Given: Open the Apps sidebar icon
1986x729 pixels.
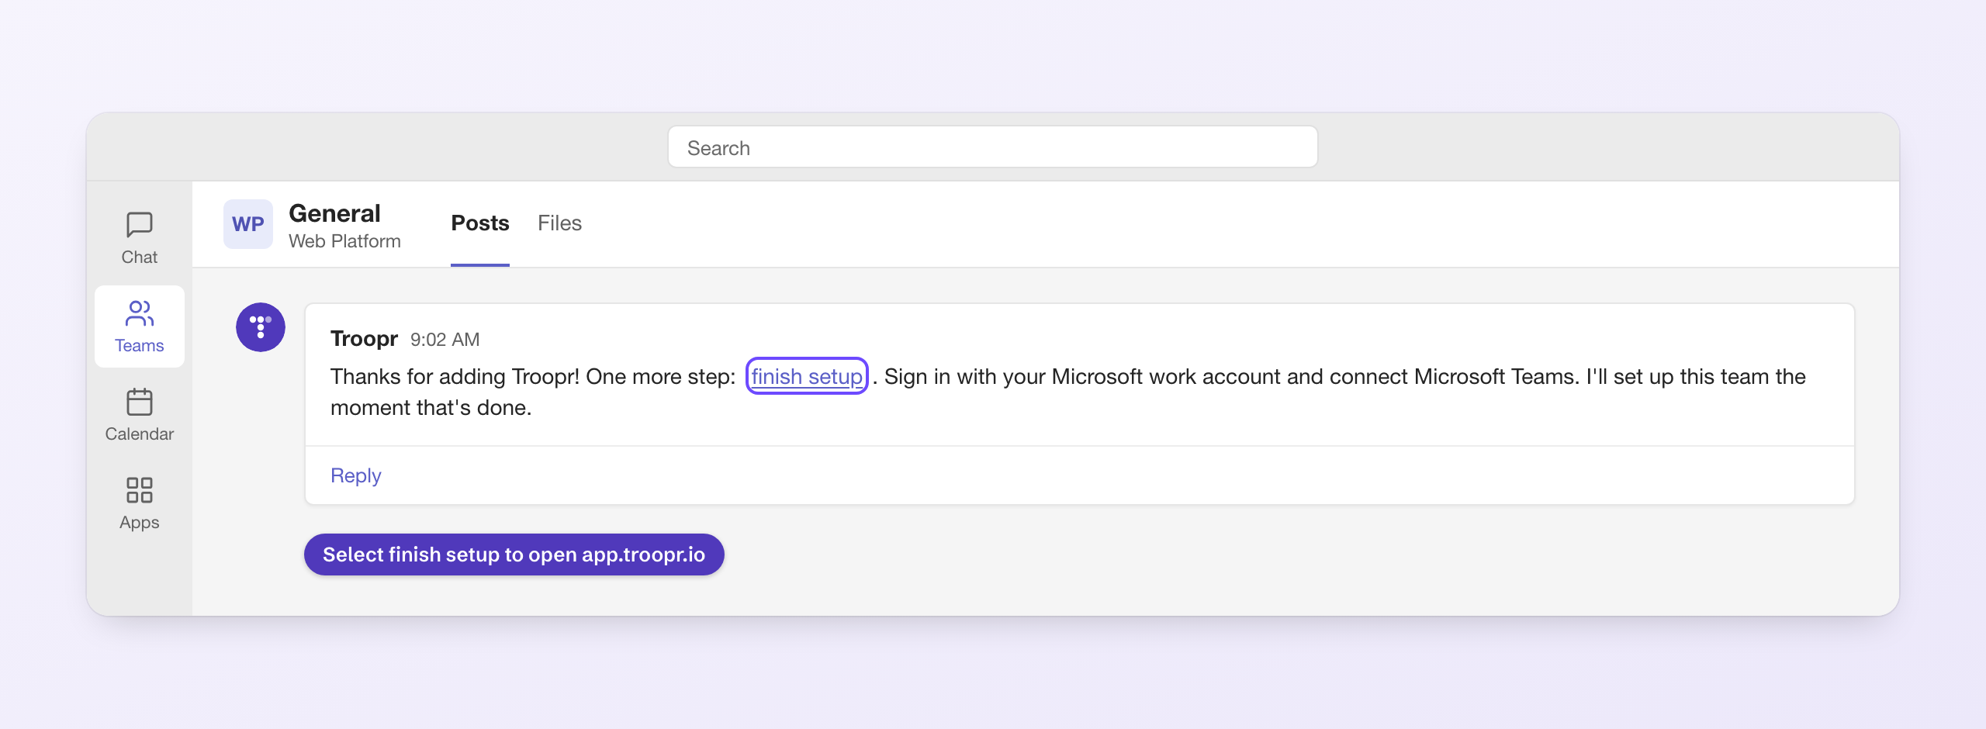Looking at the screenshot, I should pos(140,503).
